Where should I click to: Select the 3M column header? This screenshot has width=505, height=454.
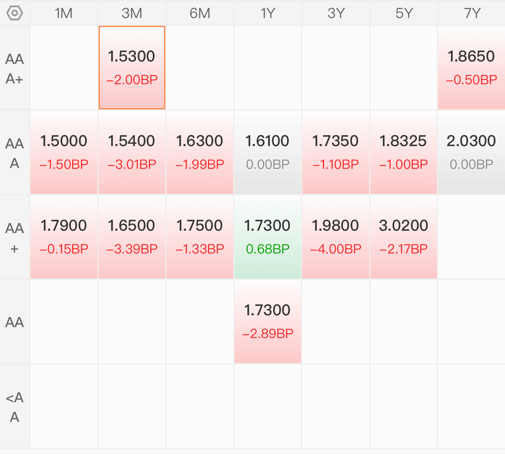point(132,13)
